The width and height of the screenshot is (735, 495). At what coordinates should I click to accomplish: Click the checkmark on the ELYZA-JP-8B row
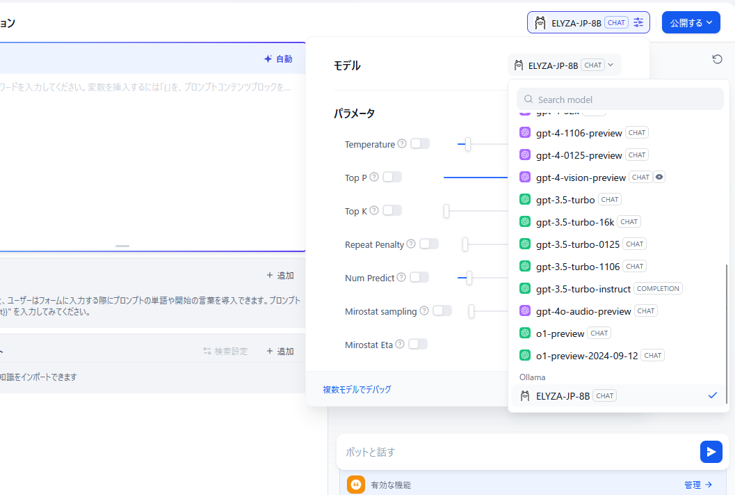point(713,395)
